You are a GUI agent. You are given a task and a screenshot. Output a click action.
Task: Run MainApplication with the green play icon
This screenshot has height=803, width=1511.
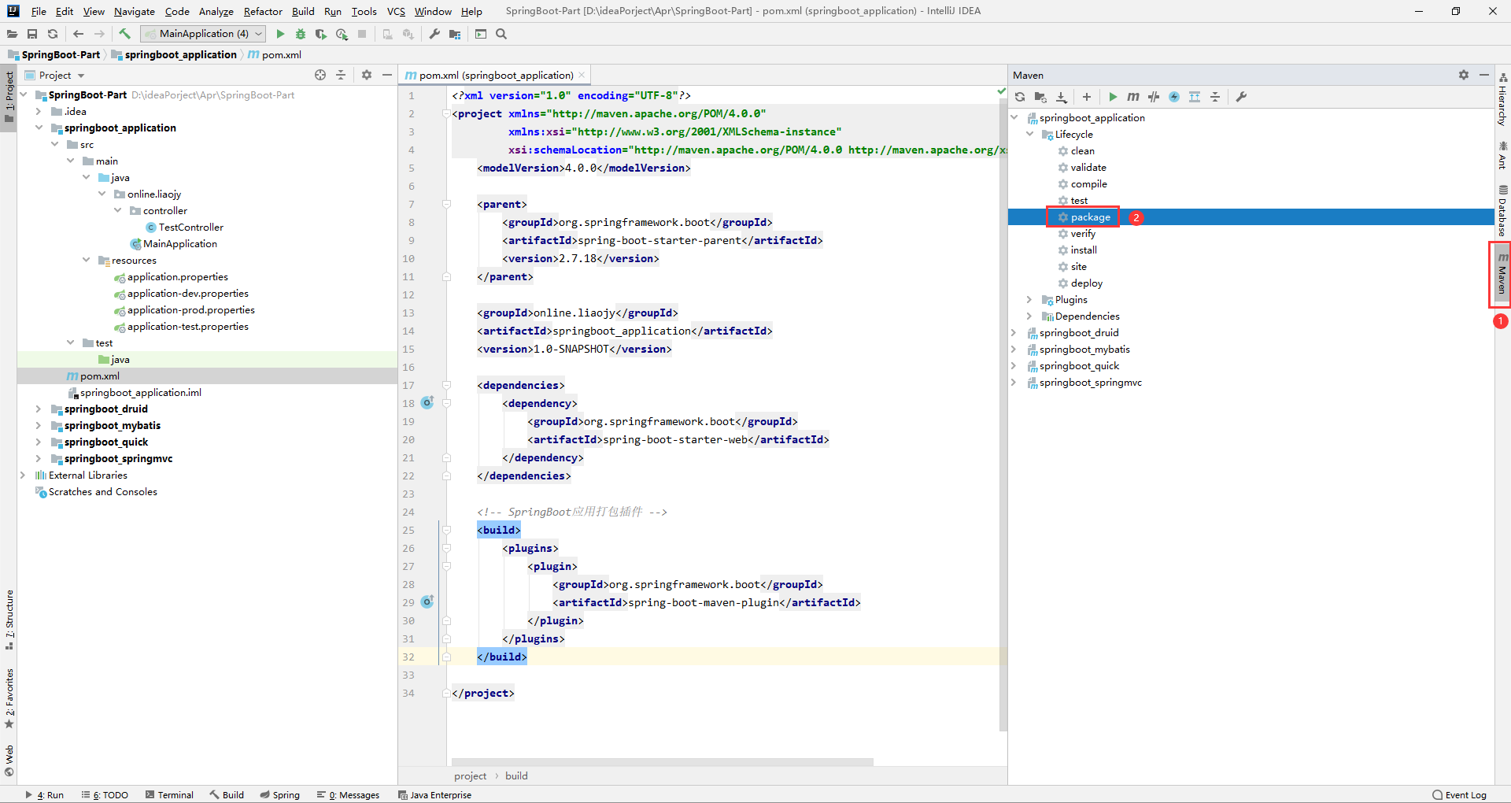[280, 34]
